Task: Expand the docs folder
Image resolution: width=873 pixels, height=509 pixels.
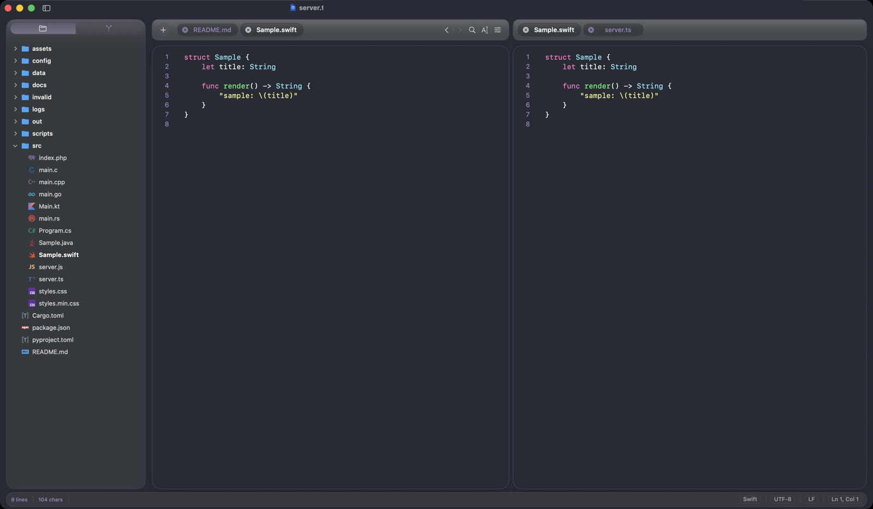Action: coord(15,85)
